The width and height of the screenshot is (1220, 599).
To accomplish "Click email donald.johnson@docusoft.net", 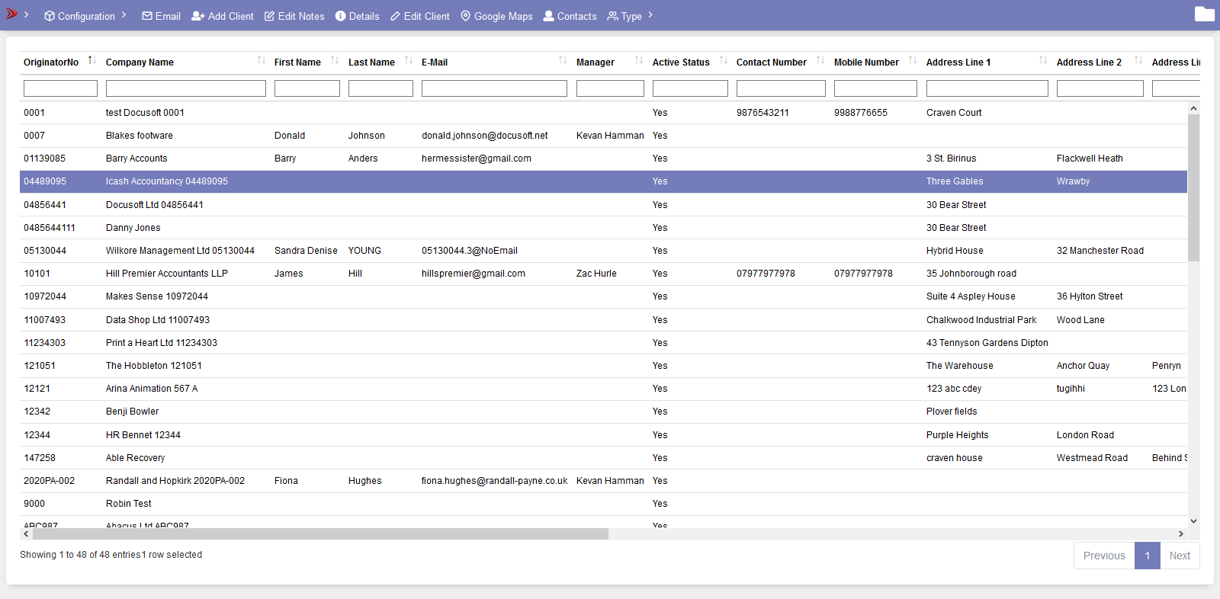I will point(484,136).
